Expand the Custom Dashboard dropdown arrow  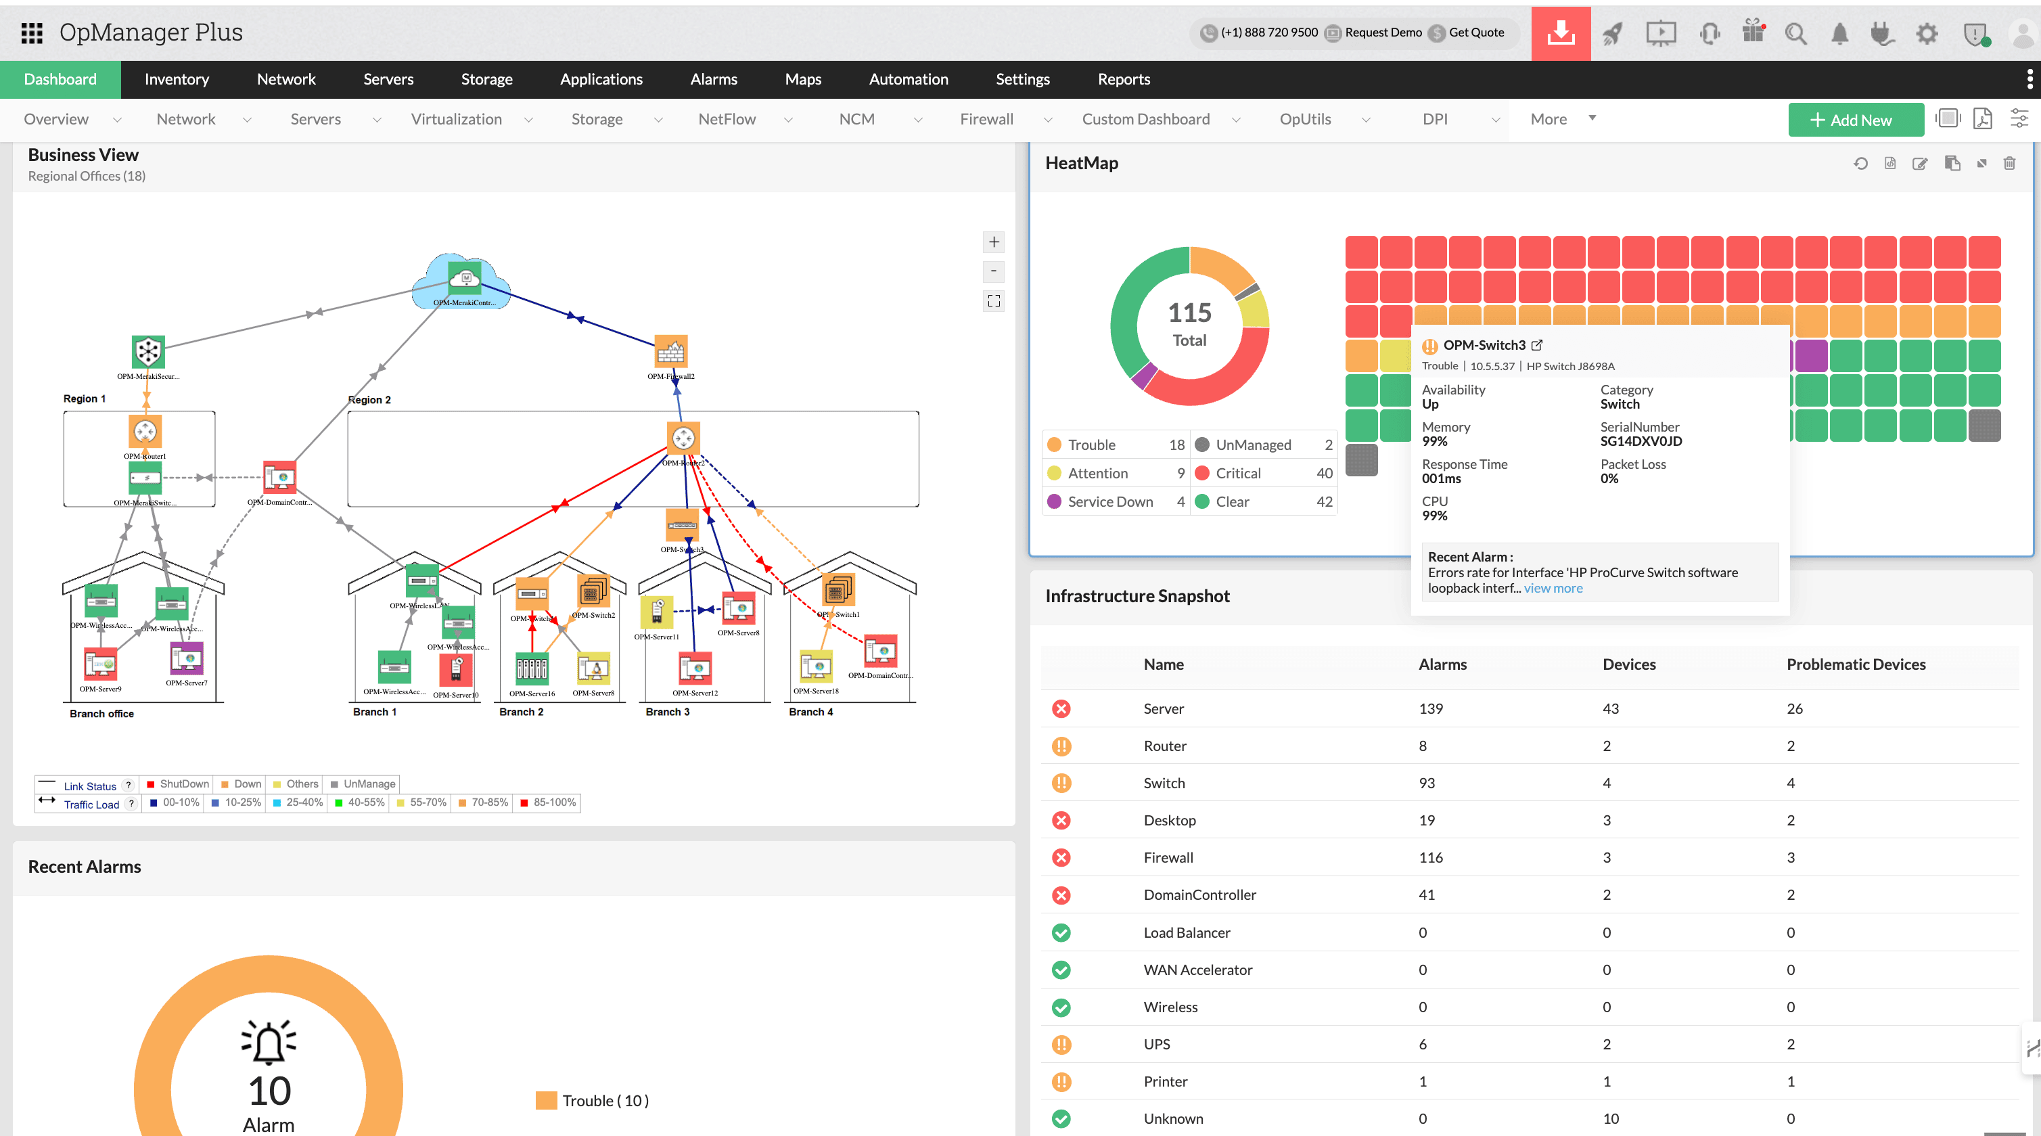pos(1236,120)
